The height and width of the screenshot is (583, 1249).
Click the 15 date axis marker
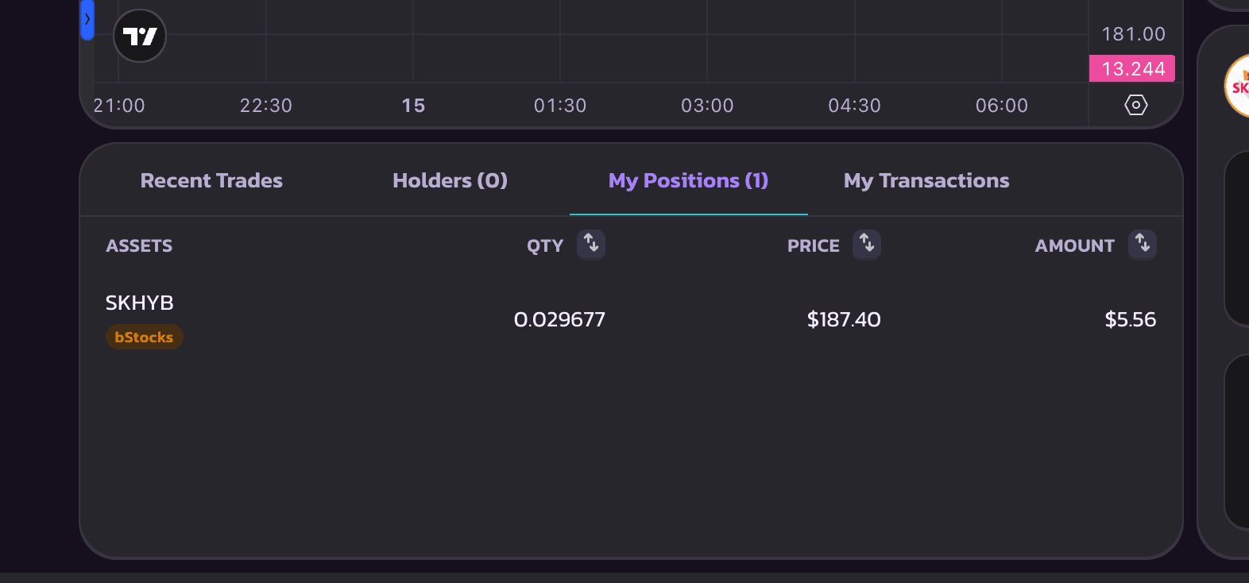coord(413,106)
